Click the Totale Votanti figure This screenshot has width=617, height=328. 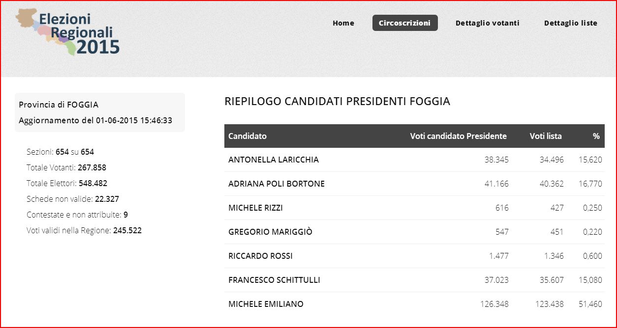(92, 167)
